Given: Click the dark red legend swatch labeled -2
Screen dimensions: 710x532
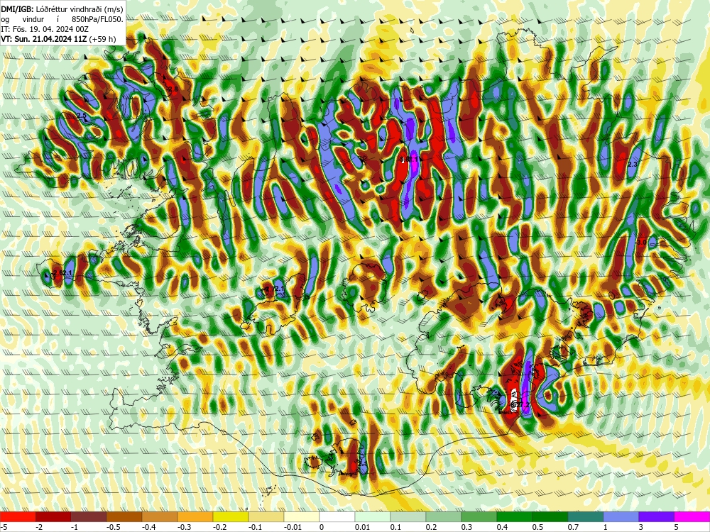Looking at the screenshot, I should (x=53, y=516).
